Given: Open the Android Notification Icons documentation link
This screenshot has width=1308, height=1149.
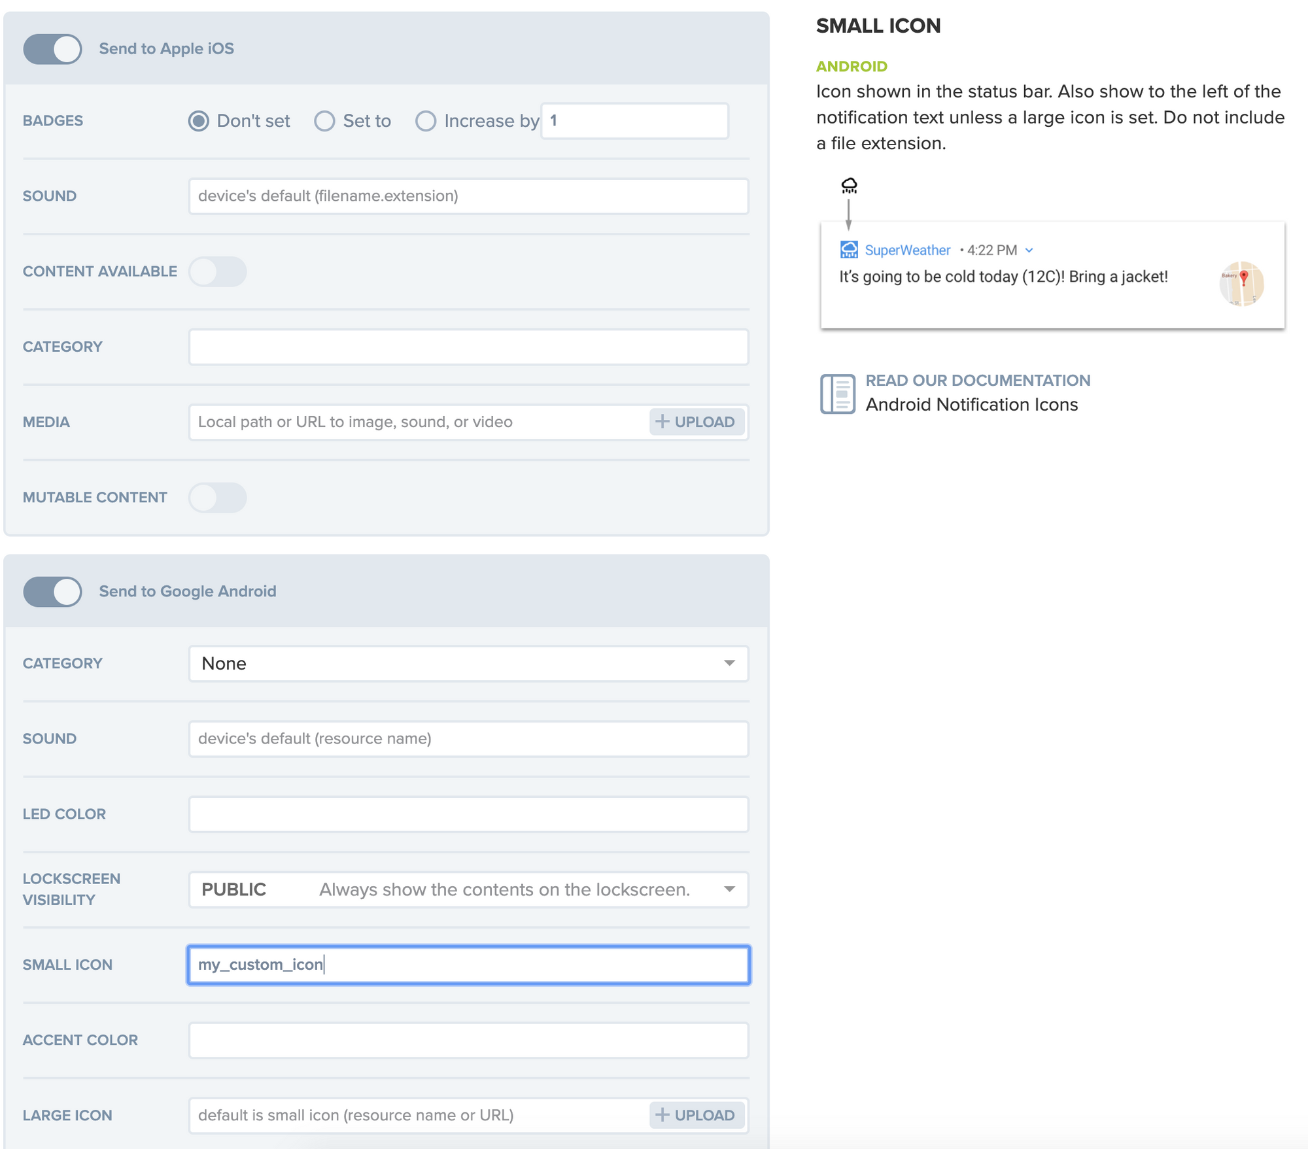Looking at the screenshot, I should [971, 405].
